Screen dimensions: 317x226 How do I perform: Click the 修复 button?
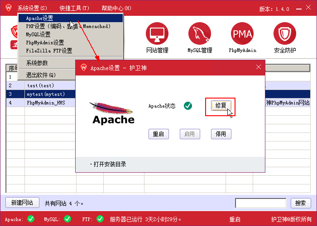pos(221,105)
